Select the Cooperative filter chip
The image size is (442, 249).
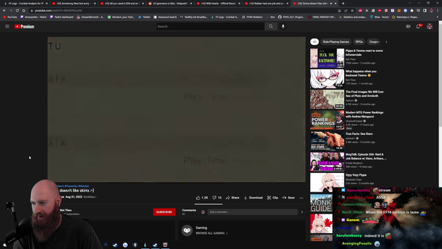[374, 41]
